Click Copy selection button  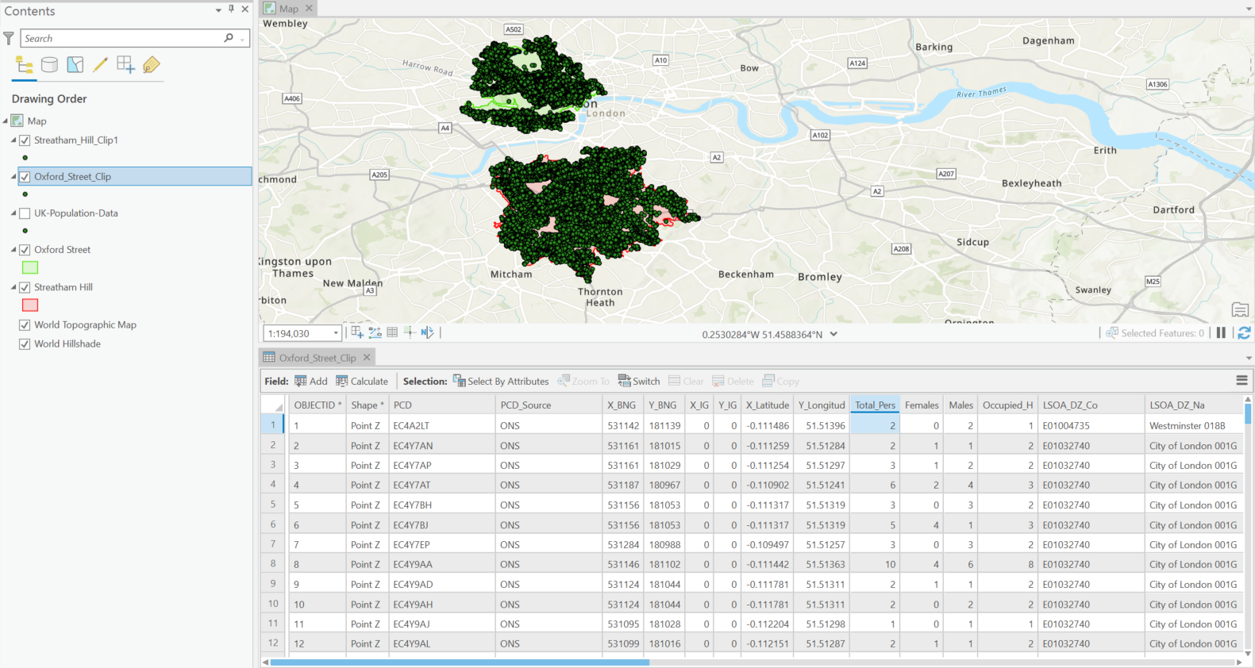781,382
